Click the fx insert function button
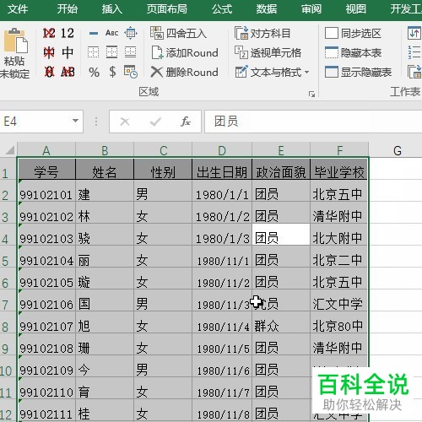This screenshot has height=422, width=422. [x=186, y=122]
